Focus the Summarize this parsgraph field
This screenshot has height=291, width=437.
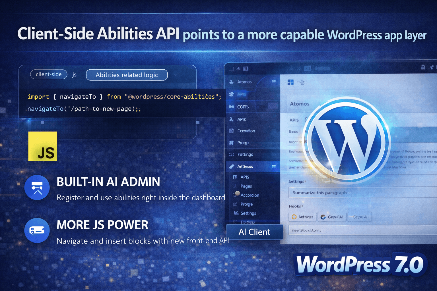tap(363, 193)
